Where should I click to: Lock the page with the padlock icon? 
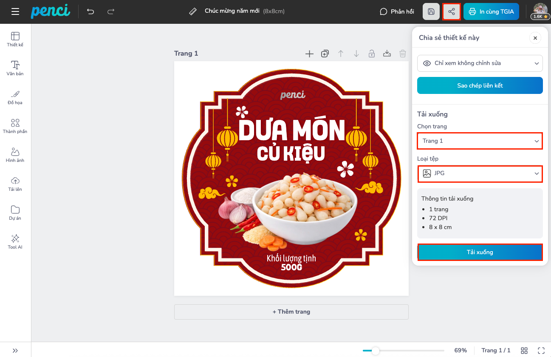pyautogui.click(x=371, y=54)
